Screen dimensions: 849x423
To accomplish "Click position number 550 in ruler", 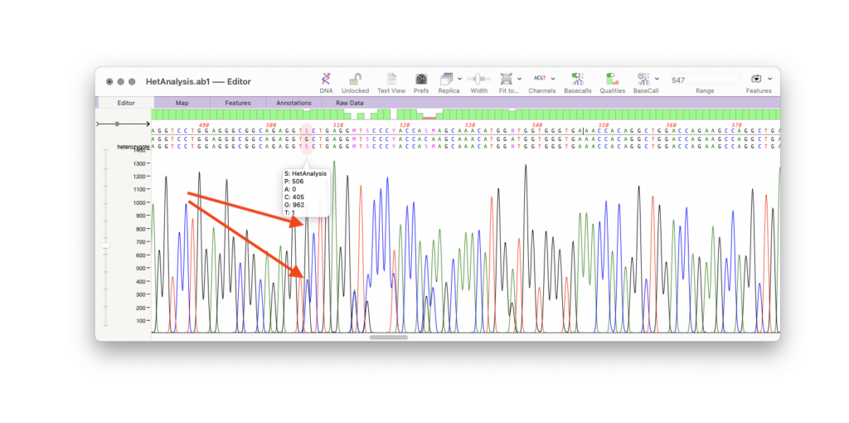I will pos(604,125).
